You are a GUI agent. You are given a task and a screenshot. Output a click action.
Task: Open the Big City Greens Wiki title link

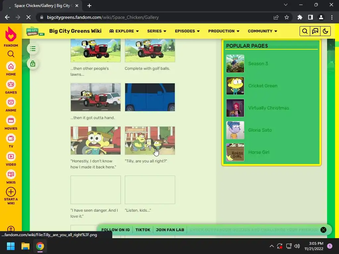(75, 31)
